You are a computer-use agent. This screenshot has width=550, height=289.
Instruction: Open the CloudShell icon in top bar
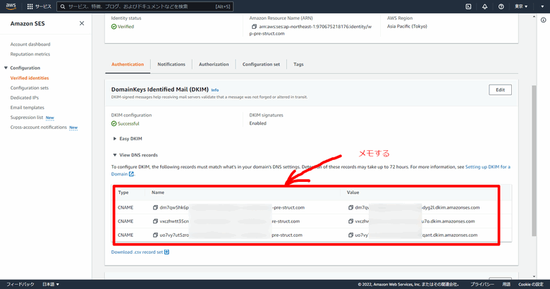click(x=468, y=6)
